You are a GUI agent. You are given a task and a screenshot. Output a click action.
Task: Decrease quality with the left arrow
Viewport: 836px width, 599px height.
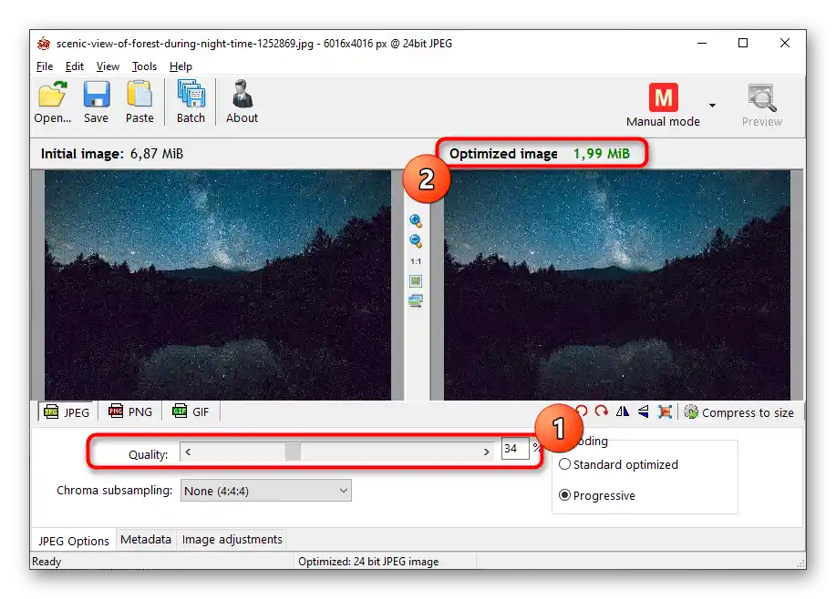click(x=188, y=452)
